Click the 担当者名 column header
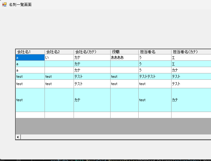The height and width of the screenshot is (161, 211). click(x=155, y=52)
